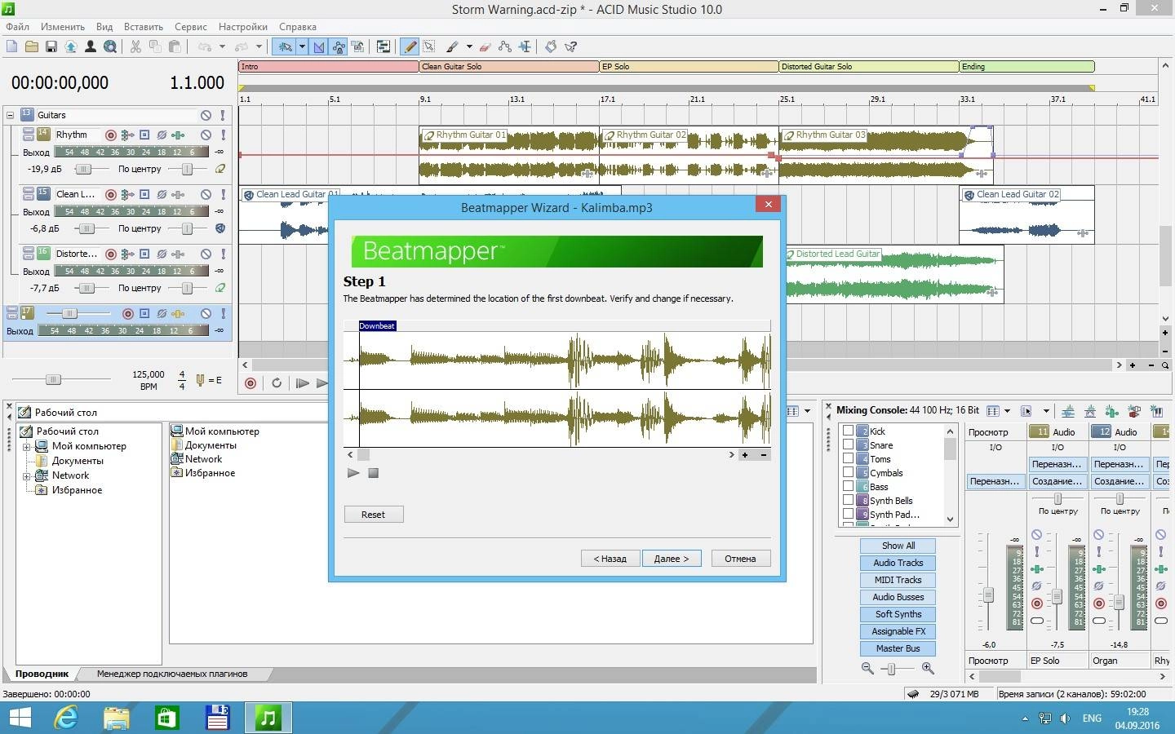Click Rhythm track volume slider
Image resolution: width=1175 pixels, height=734 pixels.
click(83, 170)
